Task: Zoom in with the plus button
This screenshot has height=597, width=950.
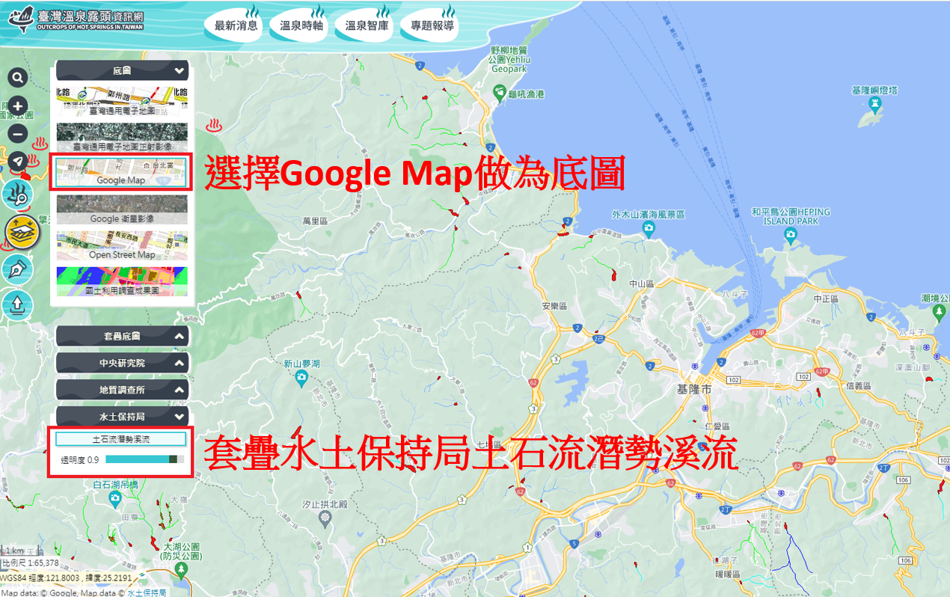Action: [18, 106]
